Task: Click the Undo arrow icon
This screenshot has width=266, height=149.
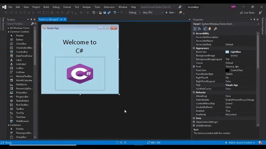Action: pos(115,12)
